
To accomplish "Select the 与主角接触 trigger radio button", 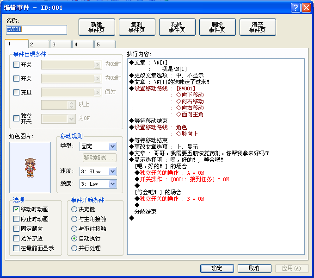I will (74, 219).
